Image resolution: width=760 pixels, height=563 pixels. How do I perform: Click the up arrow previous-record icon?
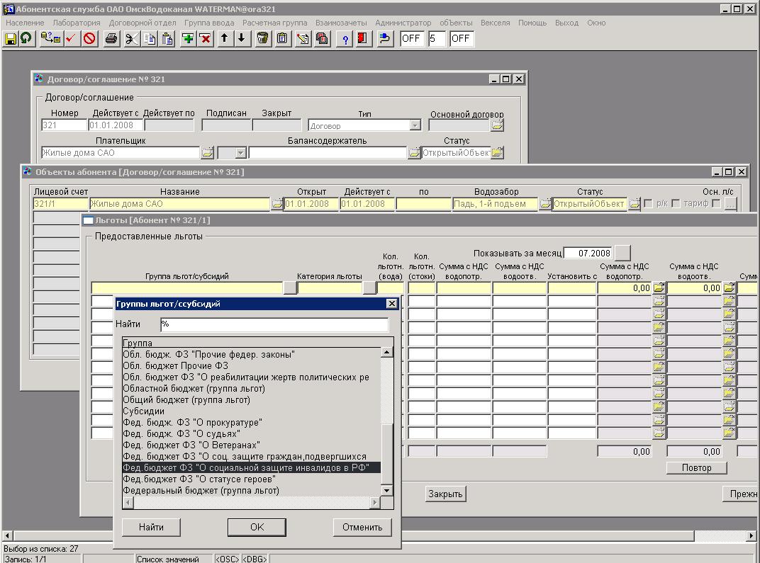[224, 39]
